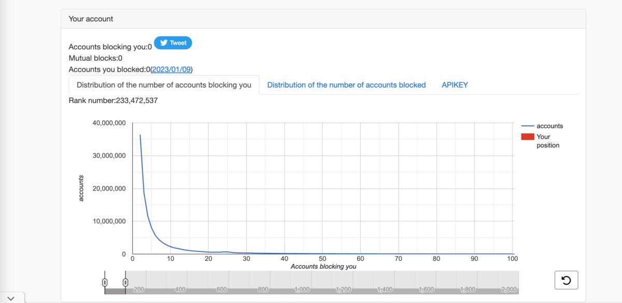Click the 1,400 mark on range selector
This screenshot has height=303, width=622.
385,290
